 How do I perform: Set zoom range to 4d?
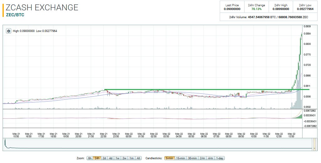(x=111, y=158)
